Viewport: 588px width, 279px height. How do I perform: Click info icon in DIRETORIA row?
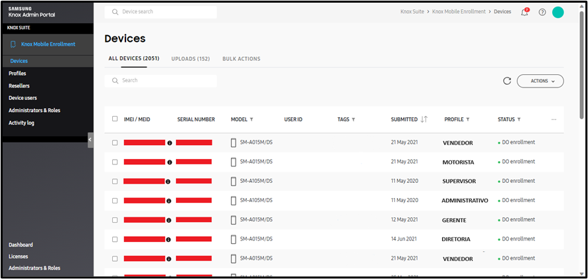pyautogui.click(x=168, y=239)
